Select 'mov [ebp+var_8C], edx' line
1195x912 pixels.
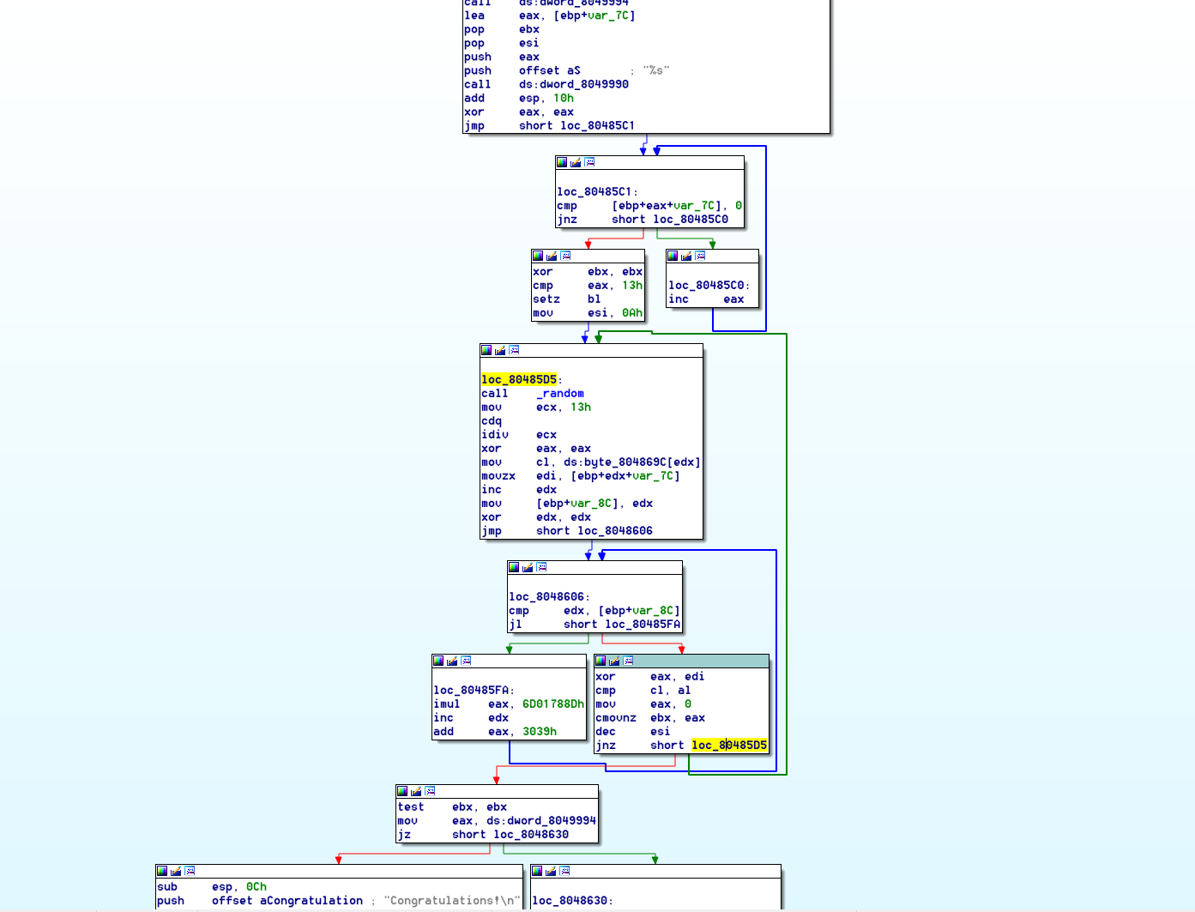tap(567, 504)
